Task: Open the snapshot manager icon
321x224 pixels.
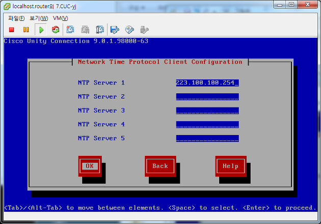Action: (x=100, y=30)
